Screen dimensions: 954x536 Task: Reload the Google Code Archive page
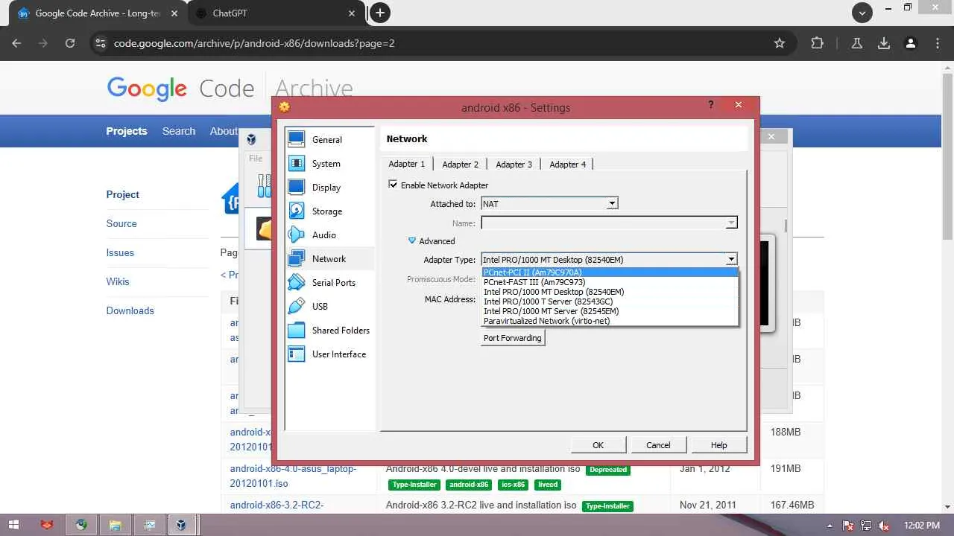tap(70, 43)
